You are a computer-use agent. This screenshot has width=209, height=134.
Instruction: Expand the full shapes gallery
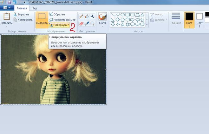[x=147, y=25]
